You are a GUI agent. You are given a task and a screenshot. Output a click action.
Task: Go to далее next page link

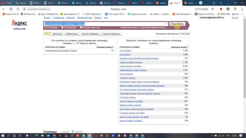coord(79,132)
